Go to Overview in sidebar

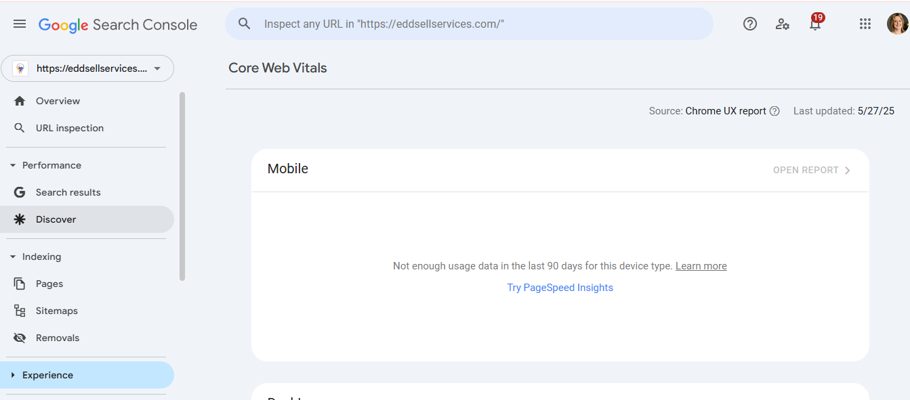pyautogui.click(x=87, y=101)
